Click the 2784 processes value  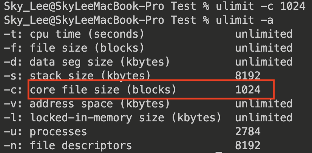pyautogui.click(x=248, y=132)
